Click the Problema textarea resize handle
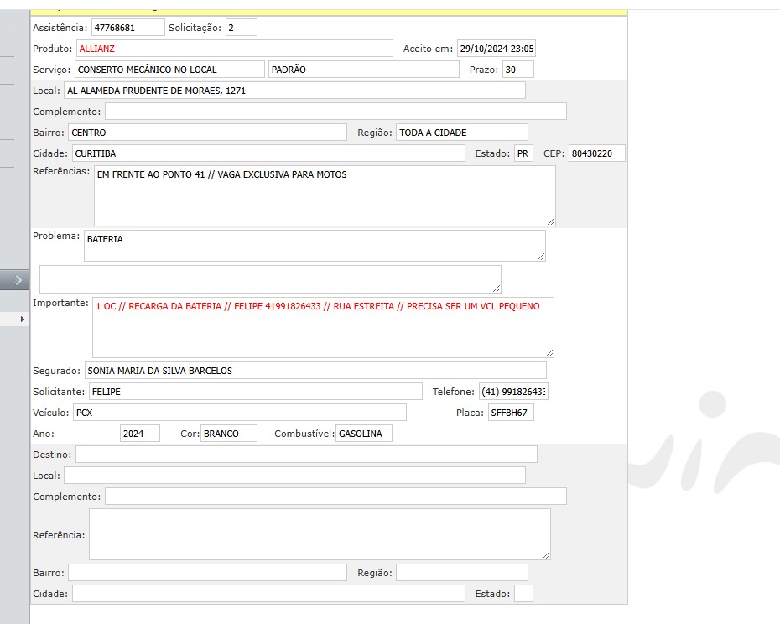780x624 pixels. pos(540,256)
